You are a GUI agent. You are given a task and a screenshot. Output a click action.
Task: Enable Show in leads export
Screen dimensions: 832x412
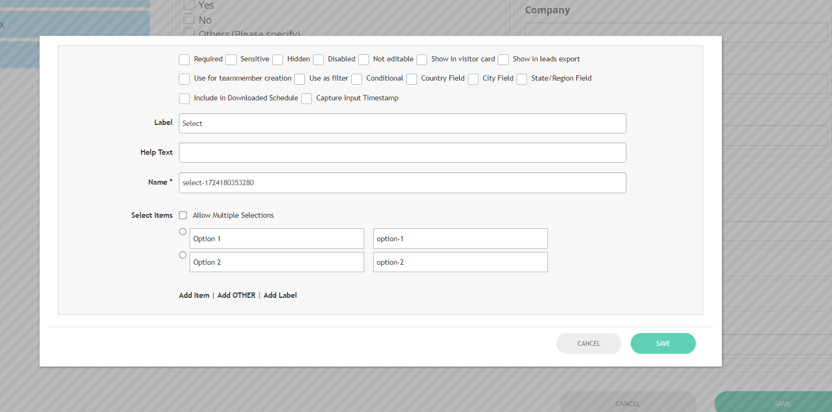point(503,59)
